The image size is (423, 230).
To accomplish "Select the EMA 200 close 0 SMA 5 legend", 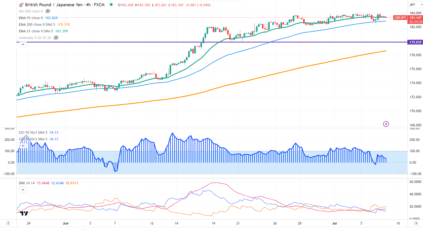I will point(37,24).
